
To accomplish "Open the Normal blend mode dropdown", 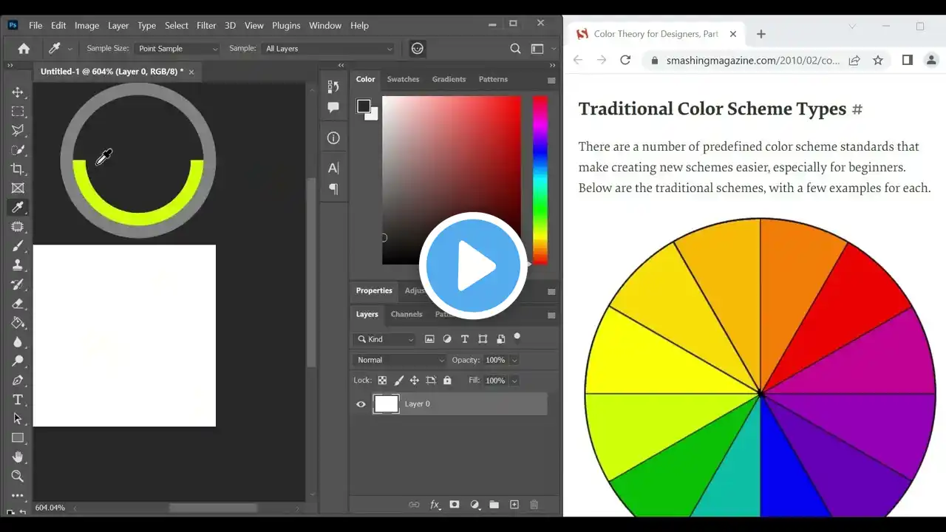I will point(400,360).
